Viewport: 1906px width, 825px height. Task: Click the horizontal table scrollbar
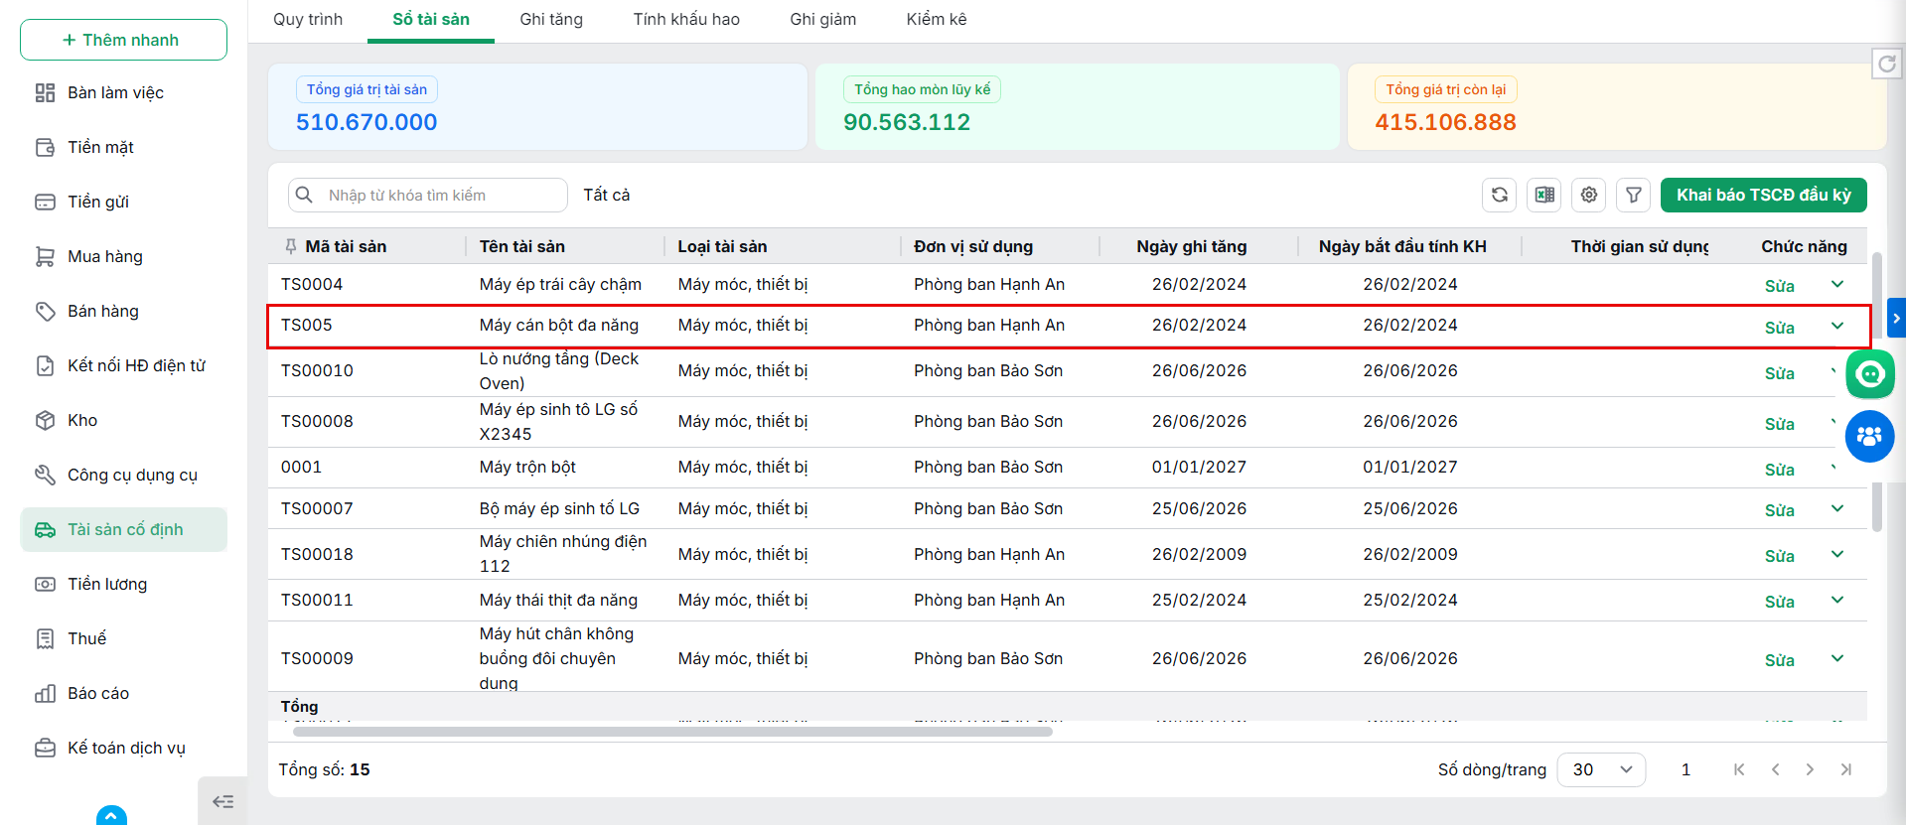point(672,732)
